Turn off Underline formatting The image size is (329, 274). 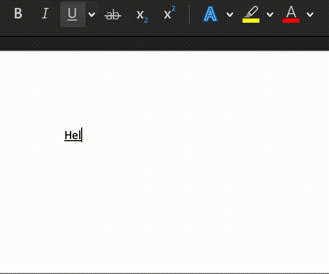point(72,14)
